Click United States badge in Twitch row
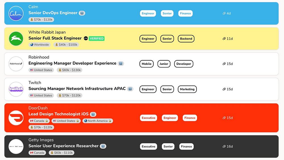The height and width of the screenshot is (160, 284). 41,95
